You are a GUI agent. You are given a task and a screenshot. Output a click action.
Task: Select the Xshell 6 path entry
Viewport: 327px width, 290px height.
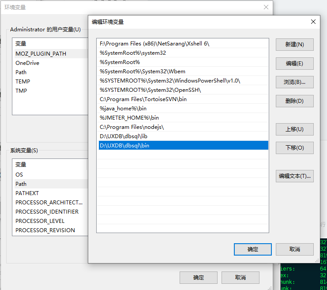(x=154, y=44)
